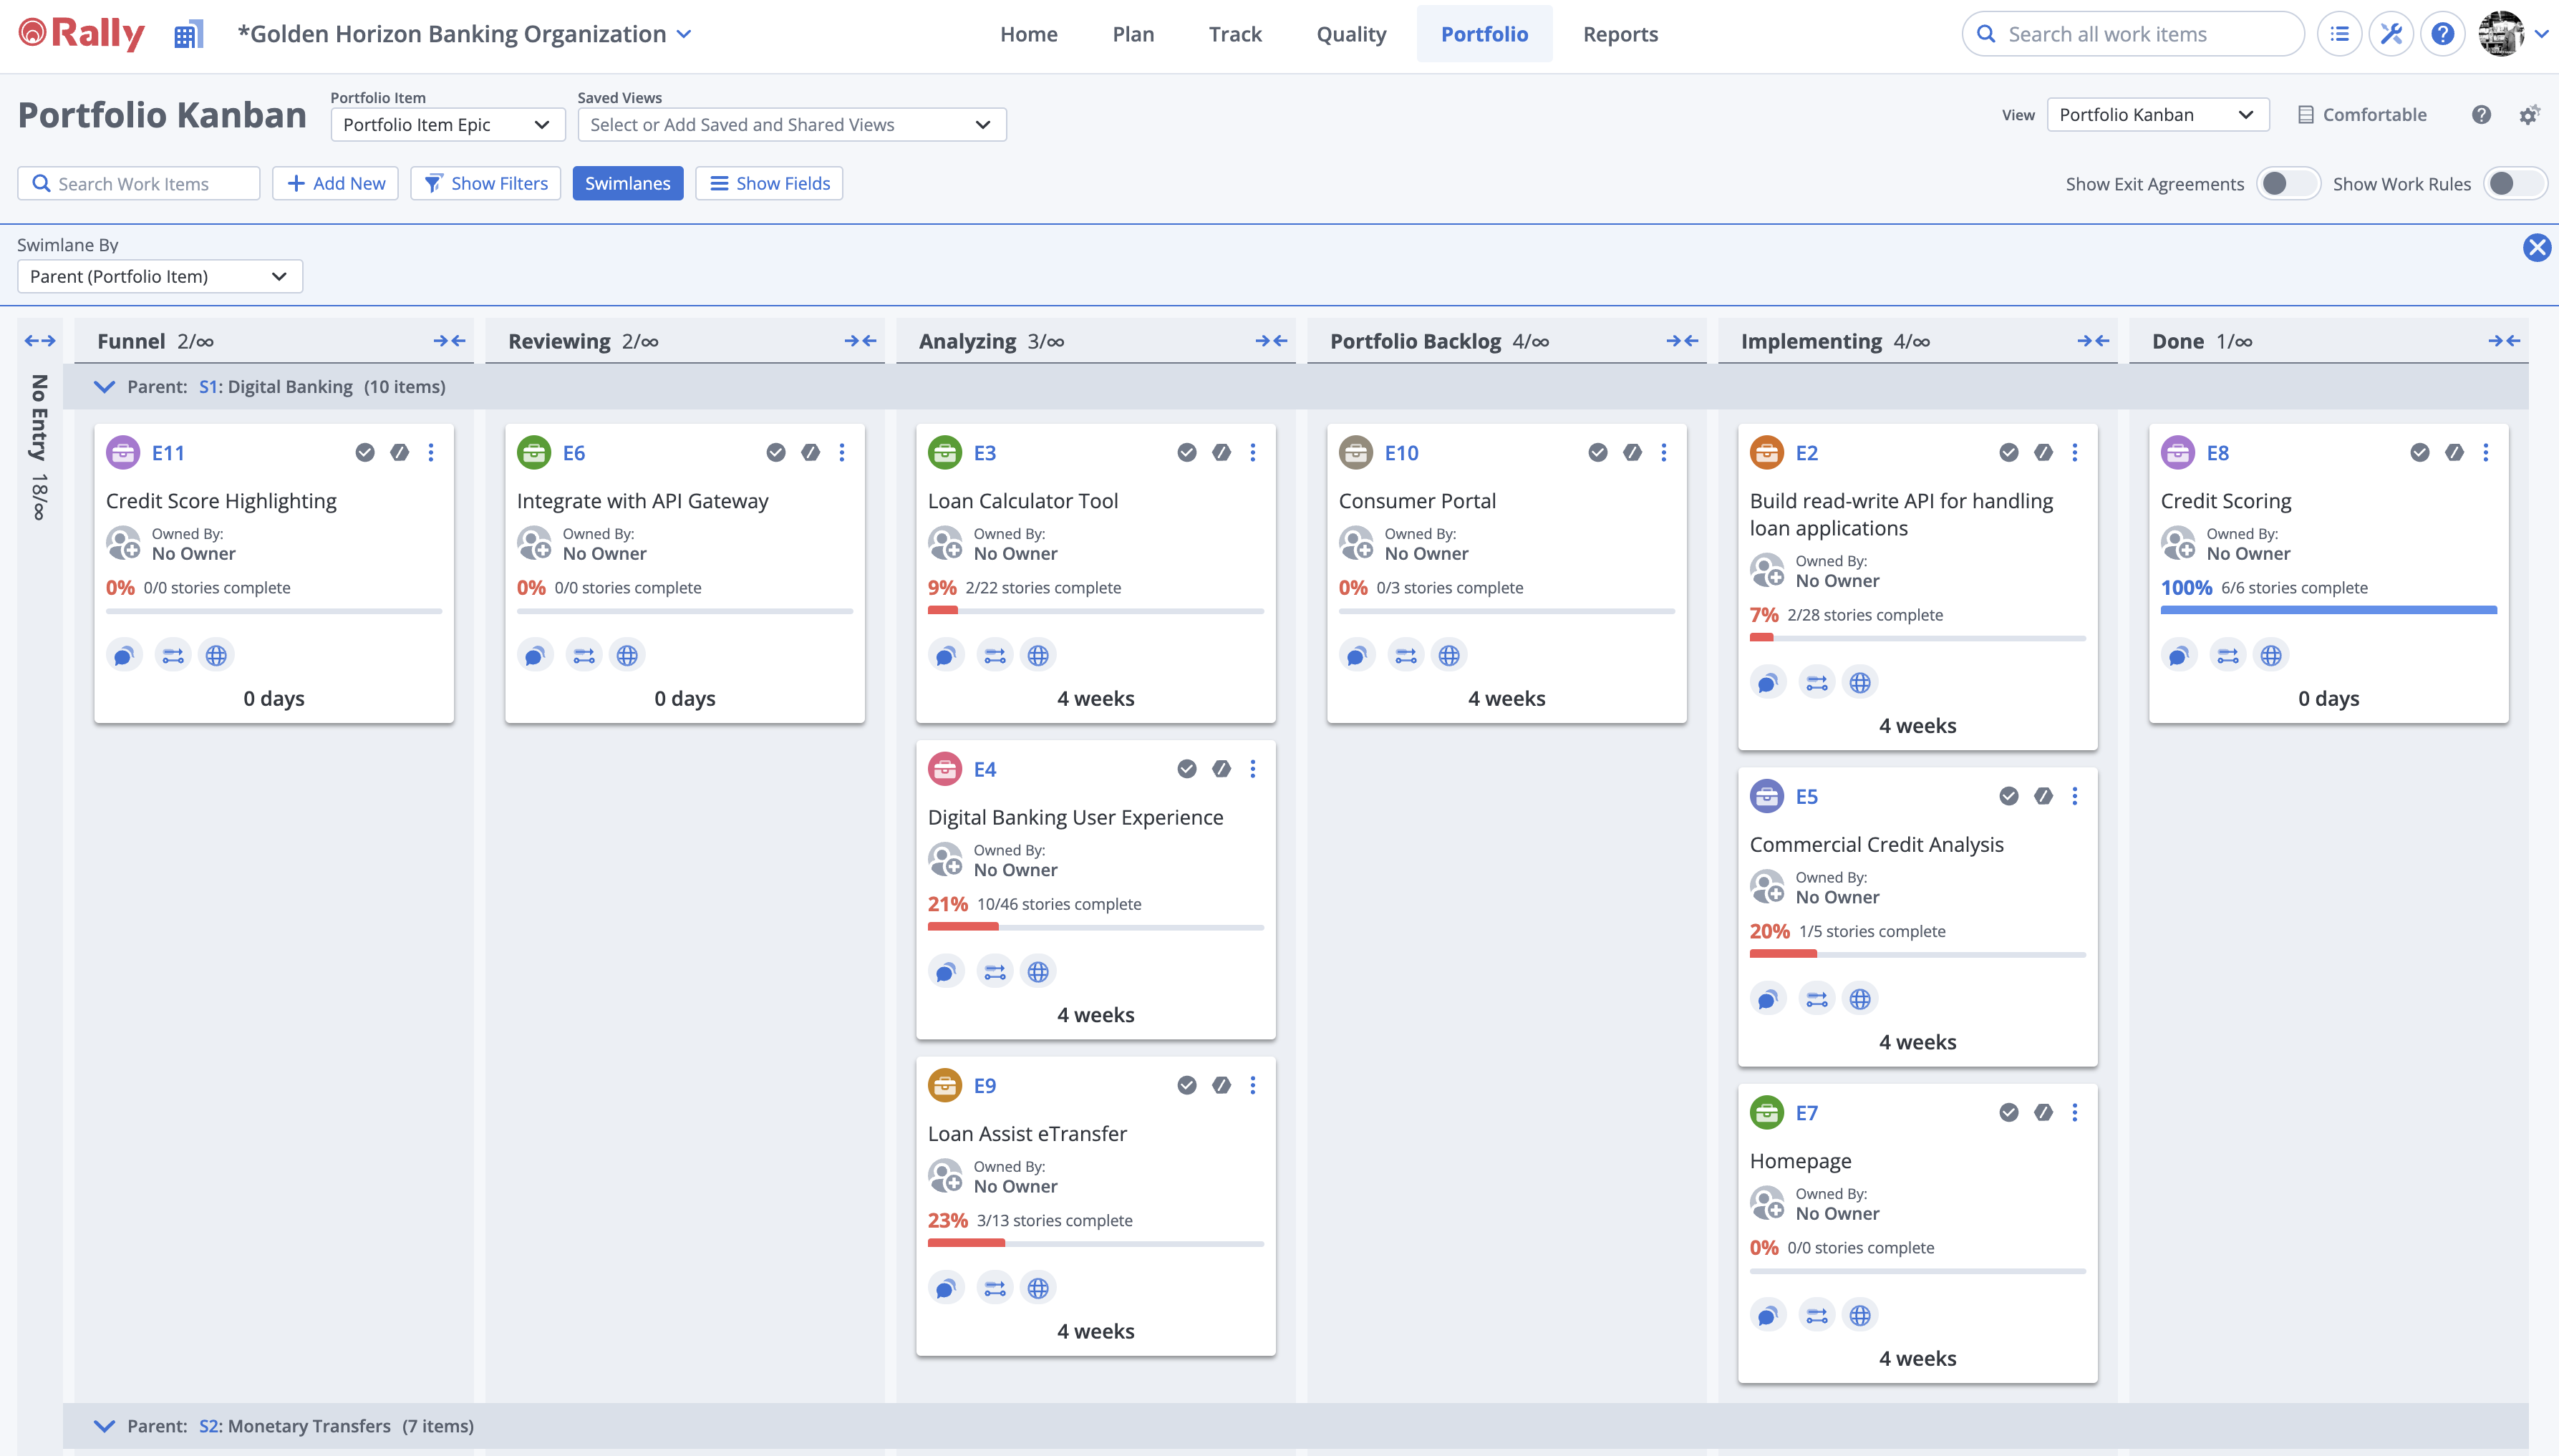Focus the Search all work items field

pos(2133,34)
